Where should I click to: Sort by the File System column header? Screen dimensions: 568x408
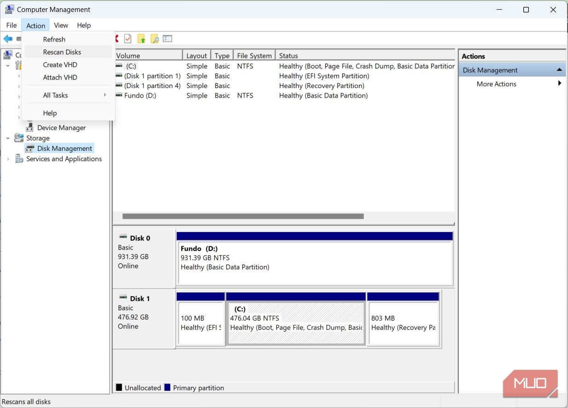click(x=254, y=55)
